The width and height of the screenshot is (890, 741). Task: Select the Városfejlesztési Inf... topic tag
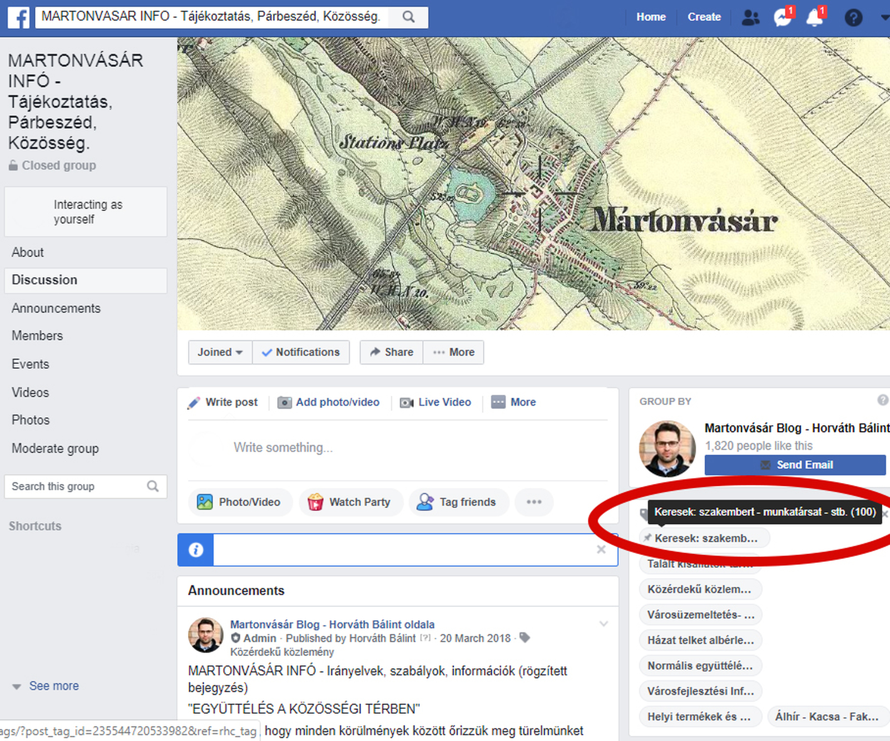point(700,691)
